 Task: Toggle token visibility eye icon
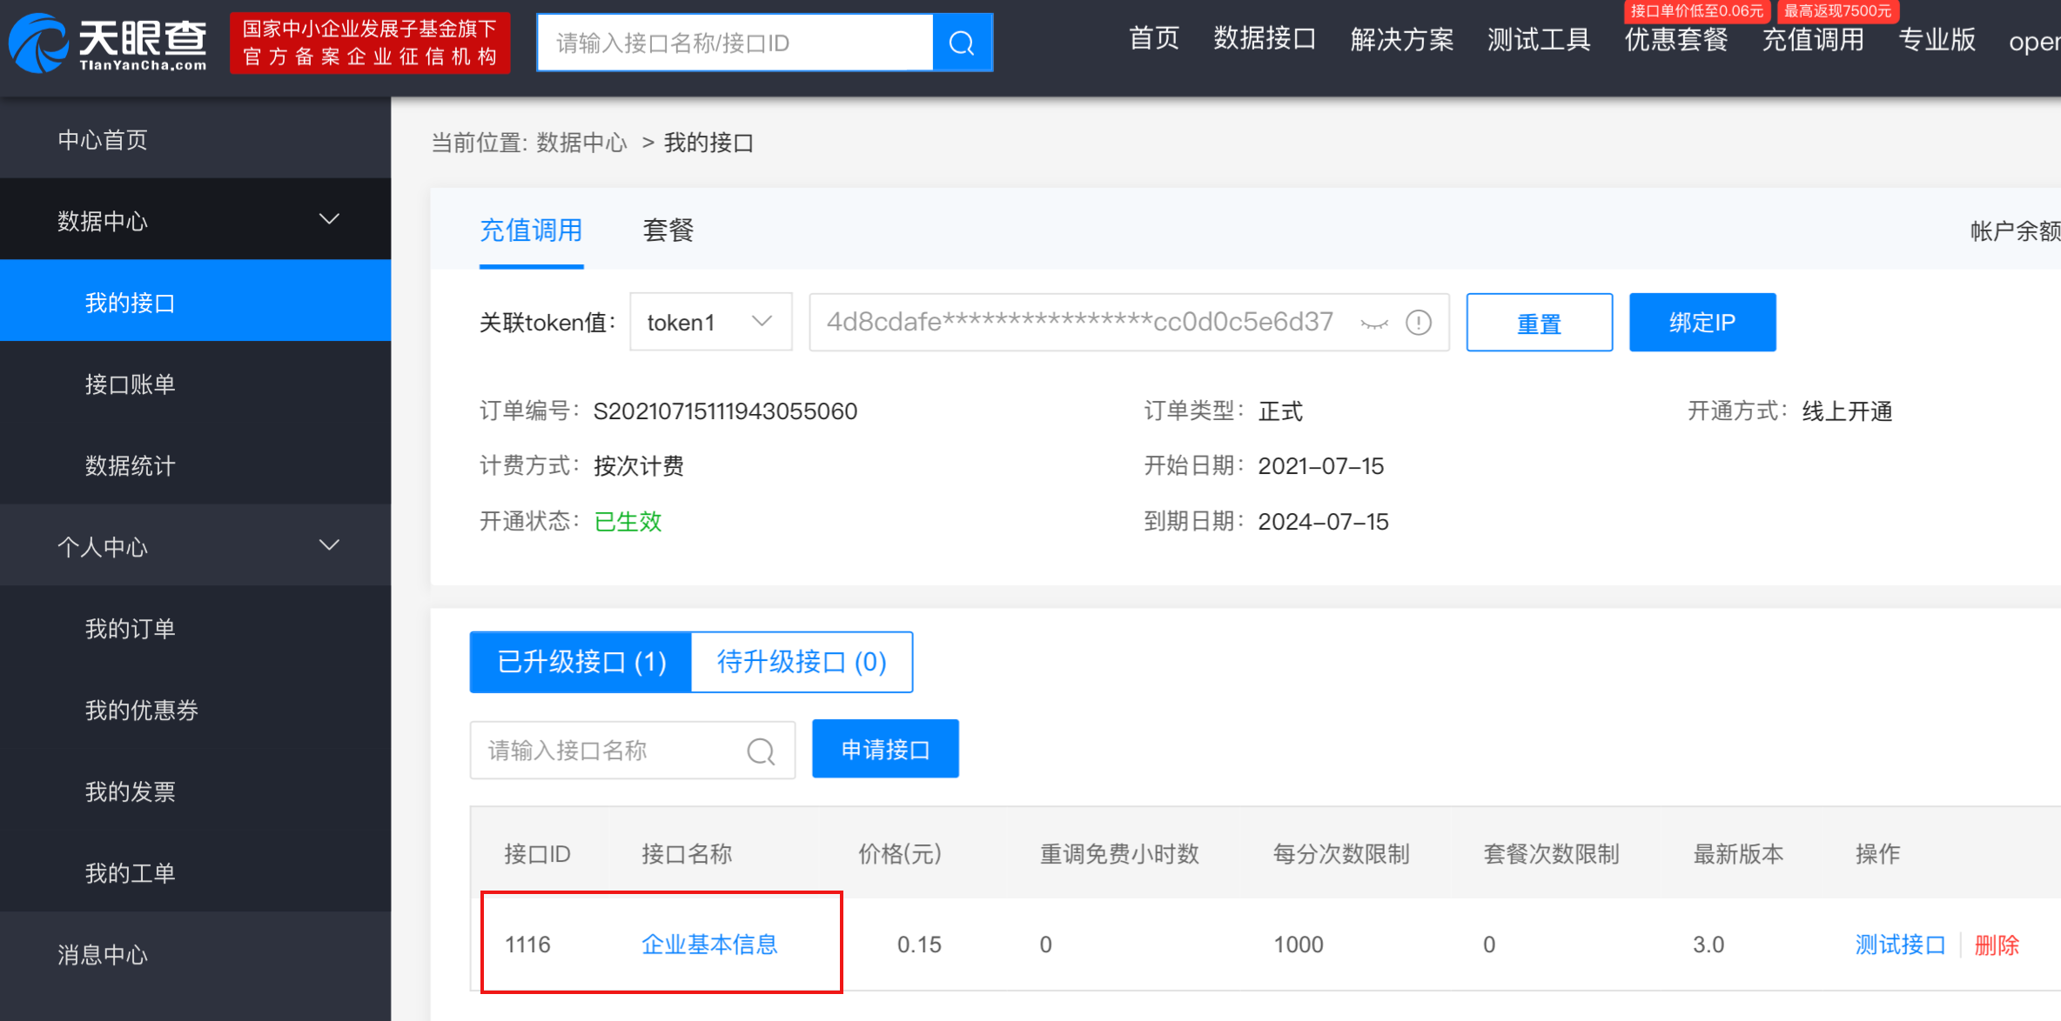pyautogui.click(x=1374, y=324)
